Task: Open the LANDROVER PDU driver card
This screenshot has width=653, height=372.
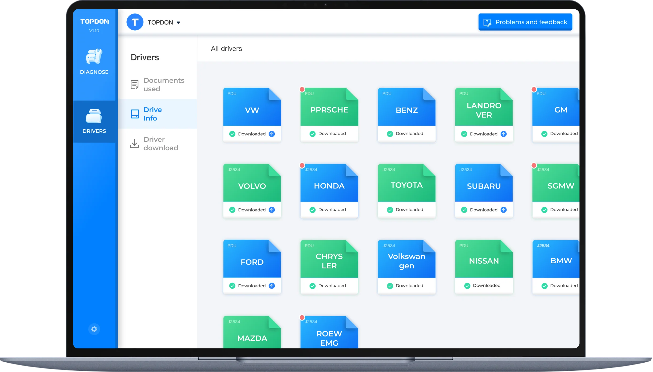Action: 484,115
